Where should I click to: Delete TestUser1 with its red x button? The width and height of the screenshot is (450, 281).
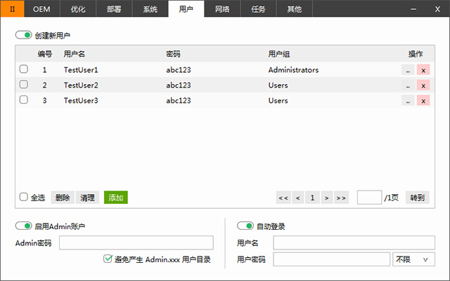[x=423, y=70]
